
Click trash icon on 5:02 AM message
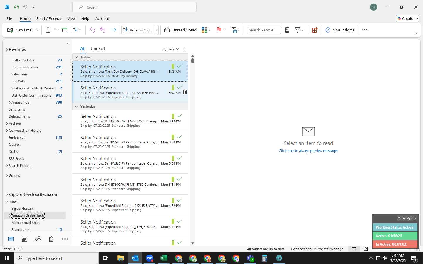(x=185, y=92)
